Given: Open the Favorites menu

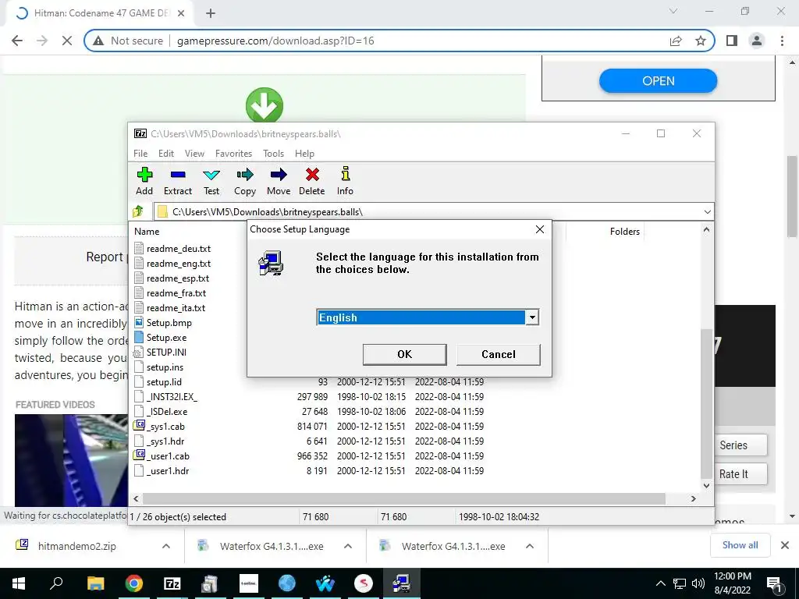Looking at the screenshot, I should coord(233,154).
